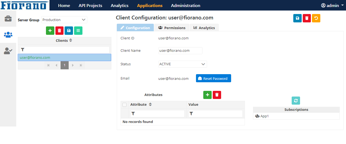Select the clients group sidebar icon

tap(8, 35)
